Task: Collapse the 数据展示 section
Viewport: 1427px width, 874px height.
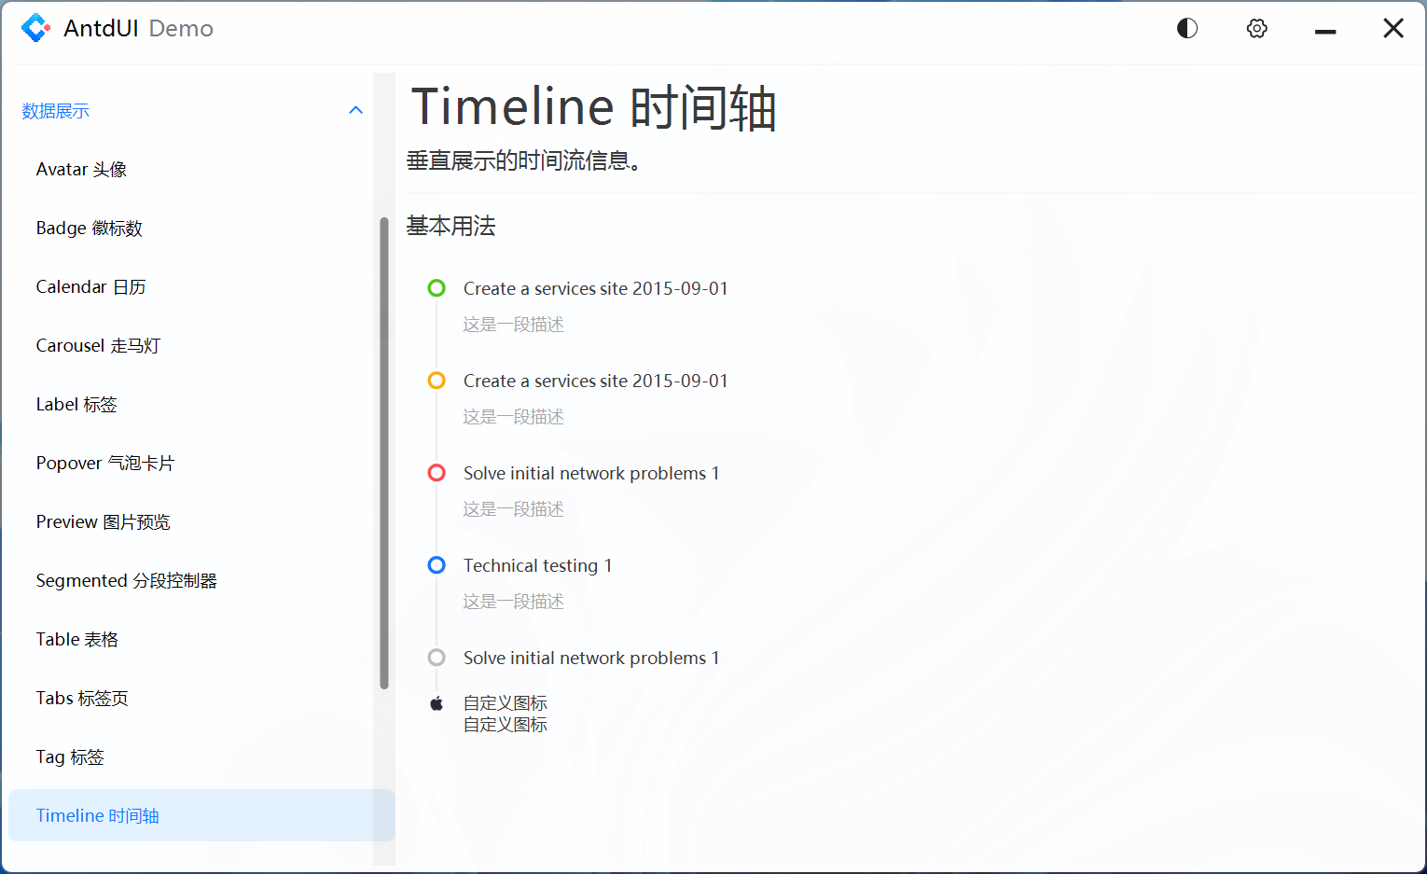Action: coord(355,109)
